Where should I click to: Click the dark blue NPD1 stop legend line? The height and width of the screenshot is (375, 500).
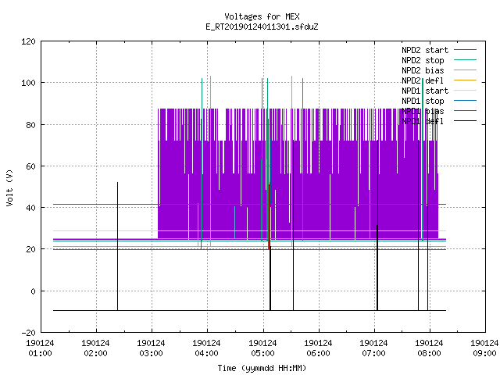[465, 101]
